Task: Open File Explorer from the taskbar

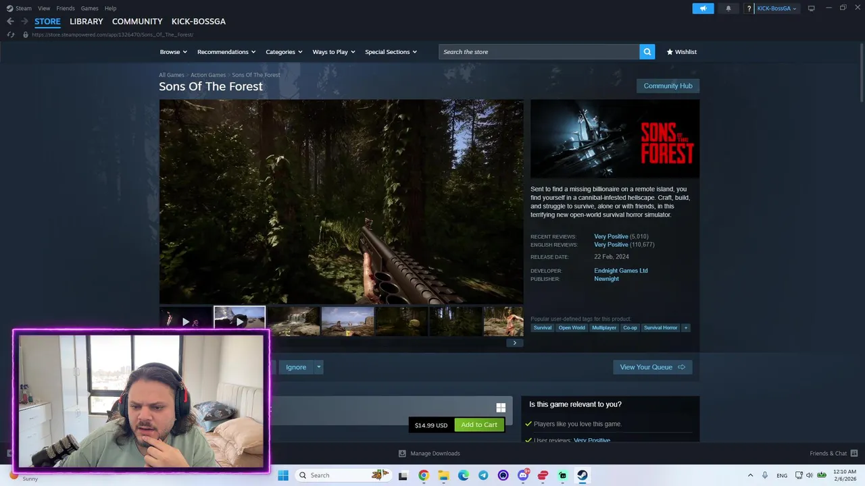Action: click(443, 475)
